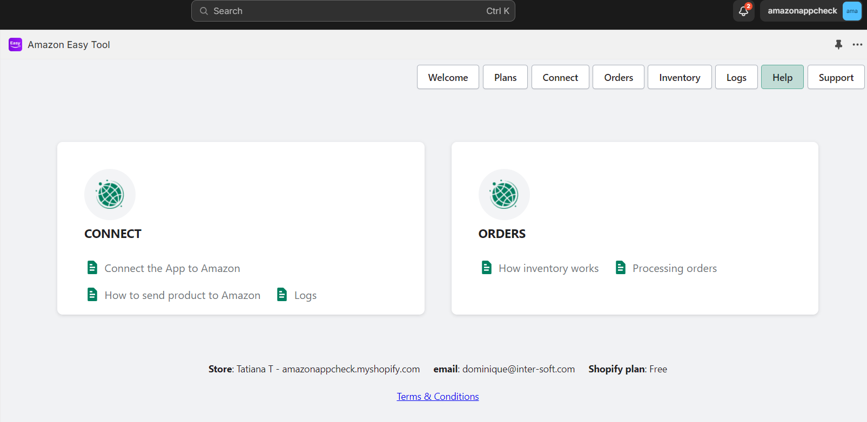Open the Plans tab

[505, 77]
